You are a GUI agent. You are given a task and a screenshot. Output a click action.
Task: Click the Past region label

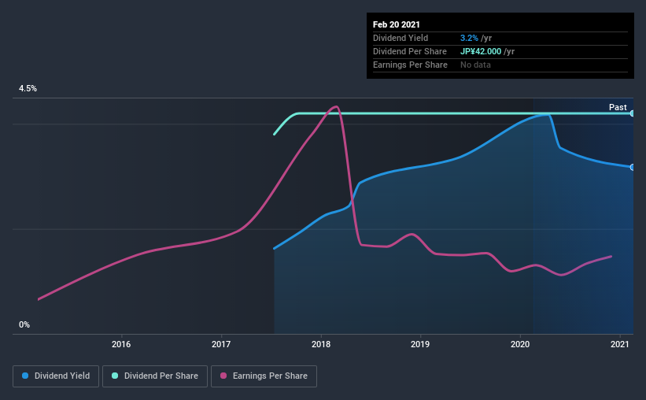[618, 107]
